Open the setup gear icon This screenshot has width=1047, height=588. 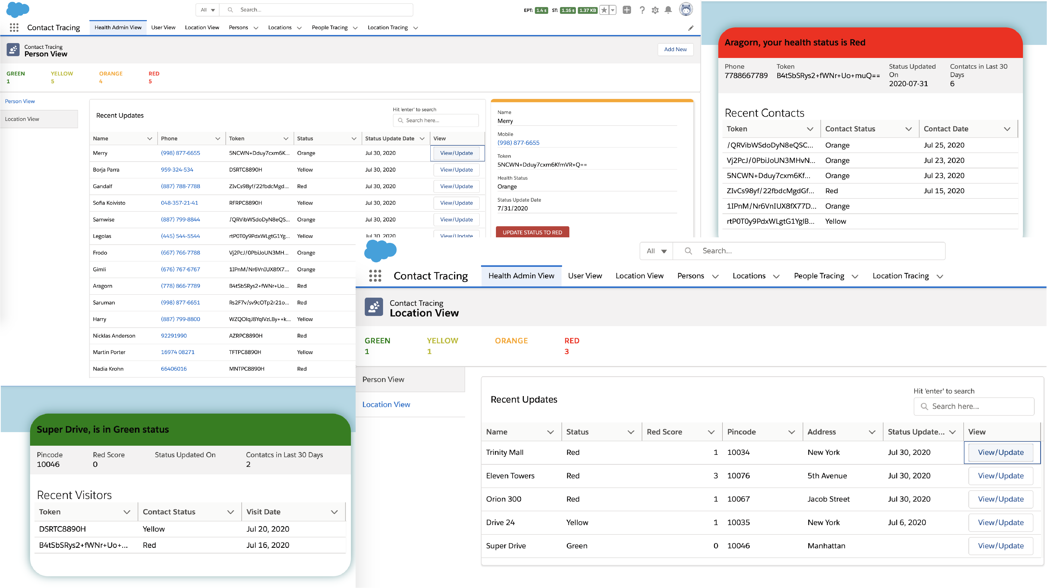tap(655, 10)
